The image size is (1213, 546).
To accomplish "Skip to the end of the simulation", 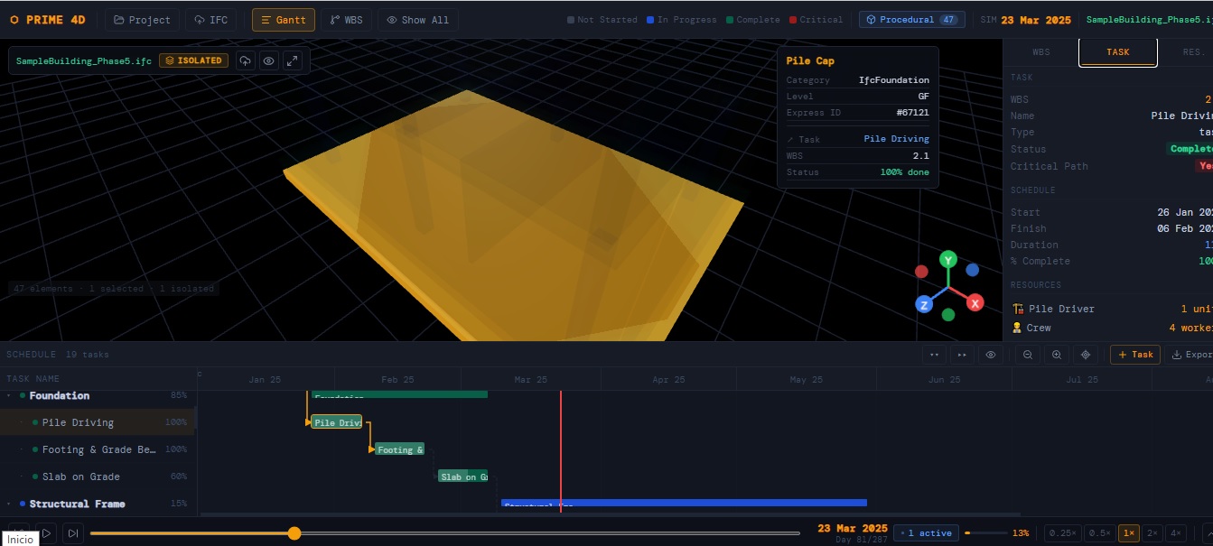I will 73,533.
